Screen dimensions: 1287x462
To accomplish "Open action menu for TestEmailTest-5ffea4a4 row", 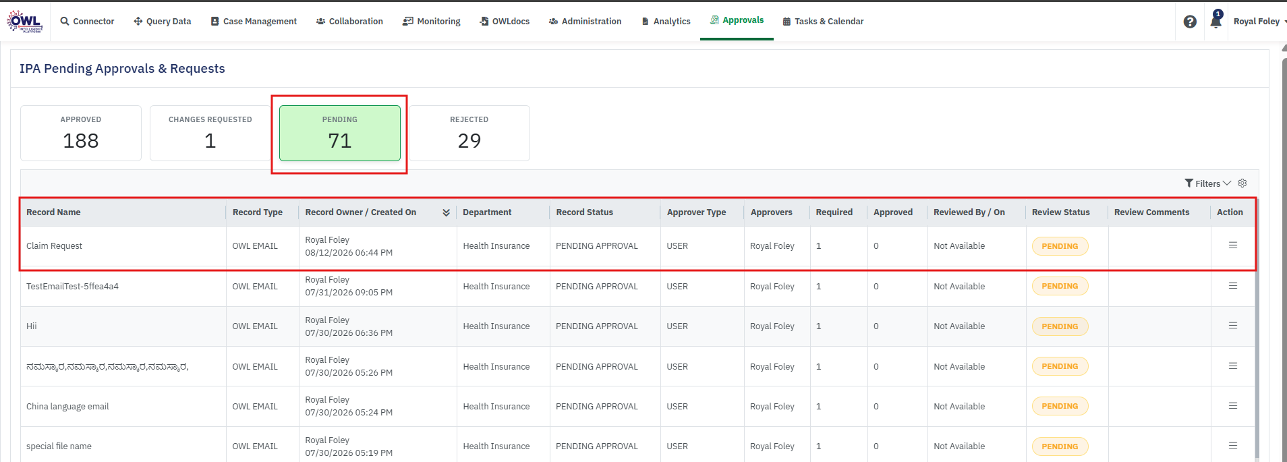I will (x=1232, y=286).
